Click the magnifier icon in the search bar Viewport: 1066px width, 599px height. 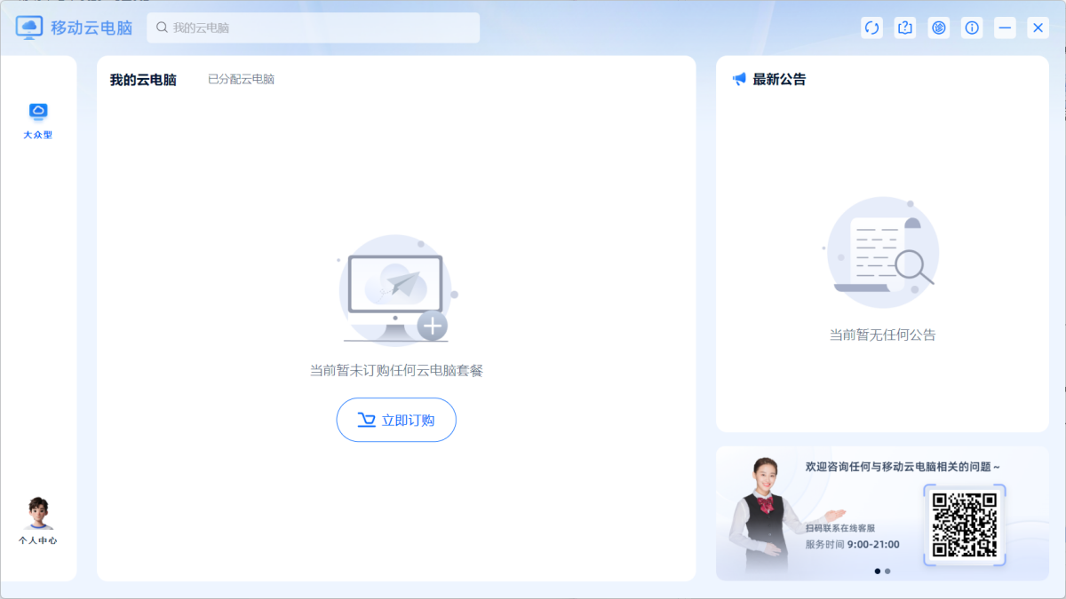tap(160, 28)
